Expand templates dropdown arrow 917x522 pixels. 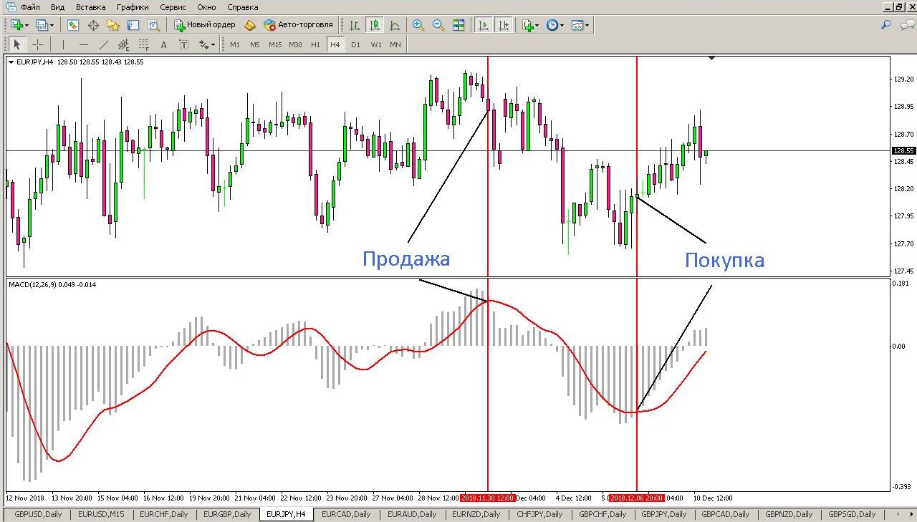(587, 25)
